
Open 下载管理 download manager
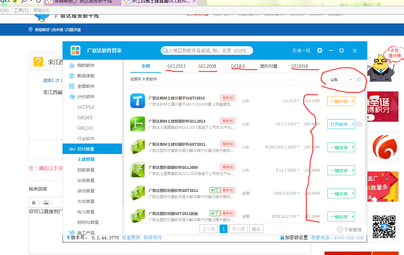[349, 229]
